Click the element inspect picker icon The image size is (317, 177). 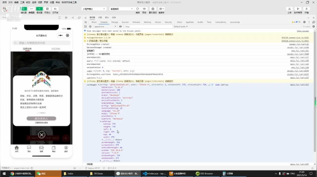pyautogui.click(x=86, y=22)
